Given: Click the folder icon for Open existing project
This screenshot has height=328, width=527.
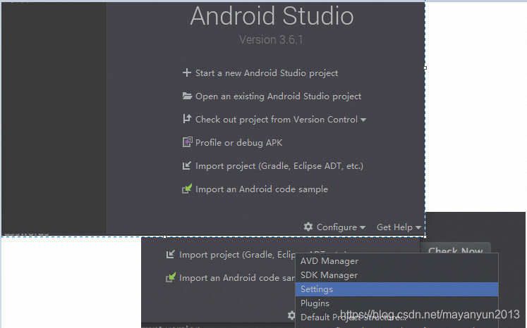Looking at the screenshot, I should (x=187, y=96).
